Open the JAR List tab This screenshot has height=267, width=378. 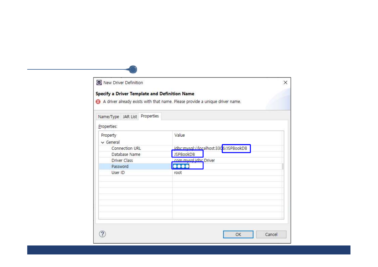click(x=130, y=117)
